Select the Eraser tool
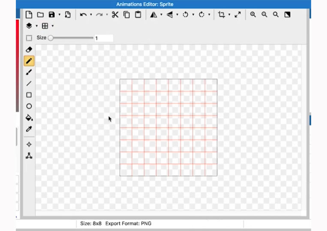The image size is (327, 231). (x=29, y=50)
